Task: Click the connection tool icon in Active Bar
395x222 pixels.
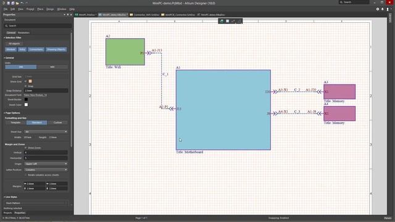Action: point(233,21)
